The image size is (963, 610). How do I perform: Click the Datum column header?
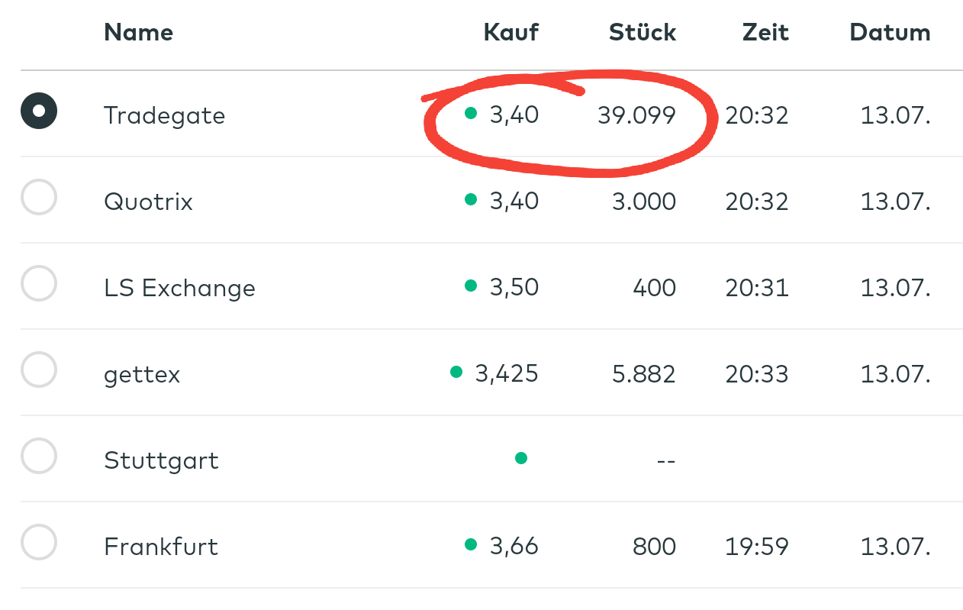[890, 32]
